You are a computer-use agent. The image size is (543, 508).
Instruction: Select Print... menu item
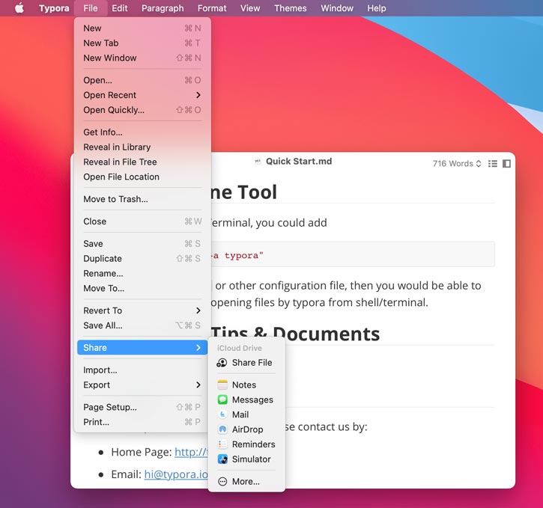(x=142, y=422)
